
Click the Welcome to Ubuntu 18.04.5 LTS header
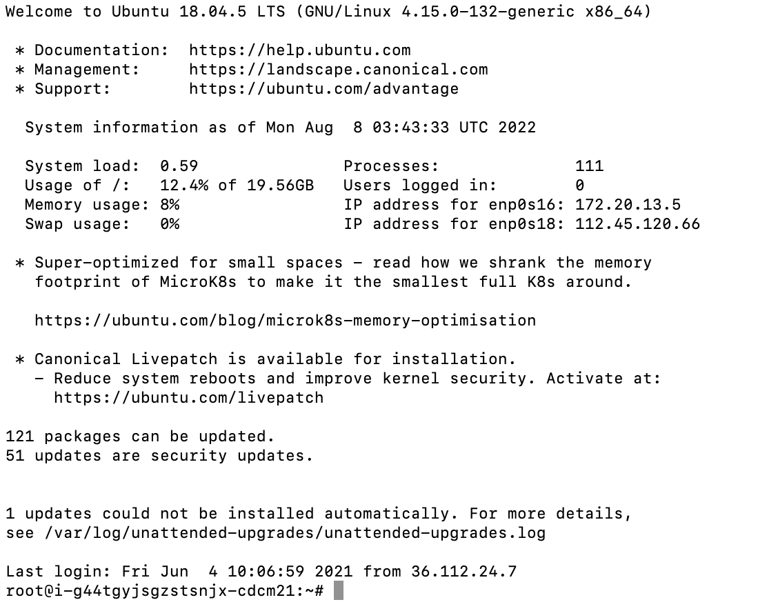(x=328, y=12)
